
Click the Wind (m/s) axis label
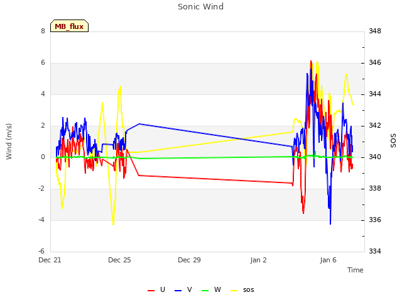[x=9, y=142]
